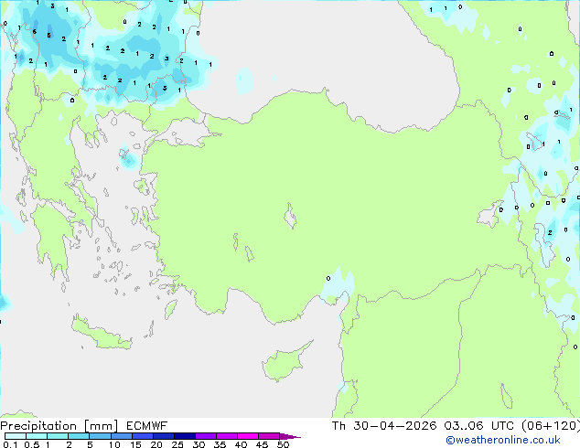
Task: Pick the 20–25 mm dark blue swatch
Action: pos(164,436)
